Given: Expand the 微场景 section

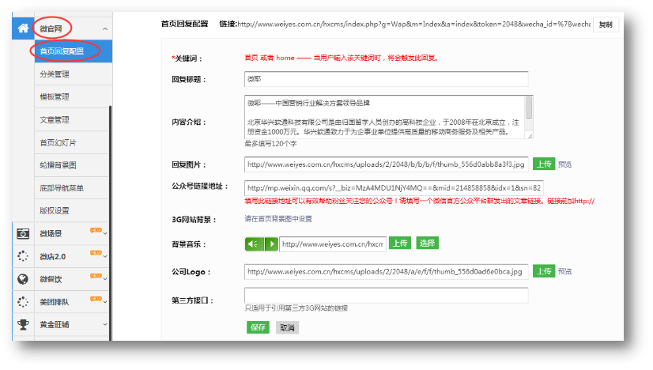Looking at the screenshot, I should [x=105, y=233].
